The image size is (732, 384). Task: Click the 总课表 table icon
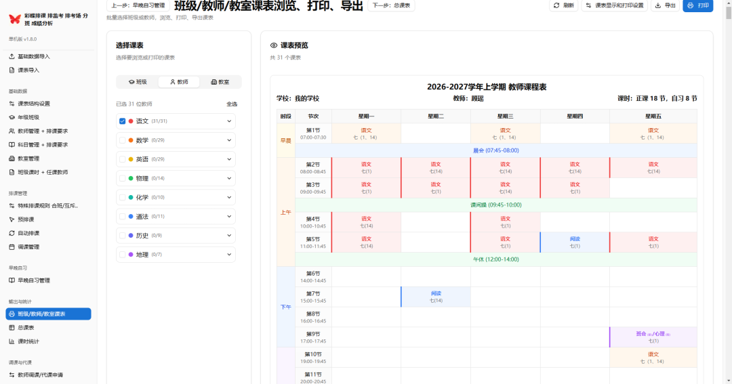12,328
